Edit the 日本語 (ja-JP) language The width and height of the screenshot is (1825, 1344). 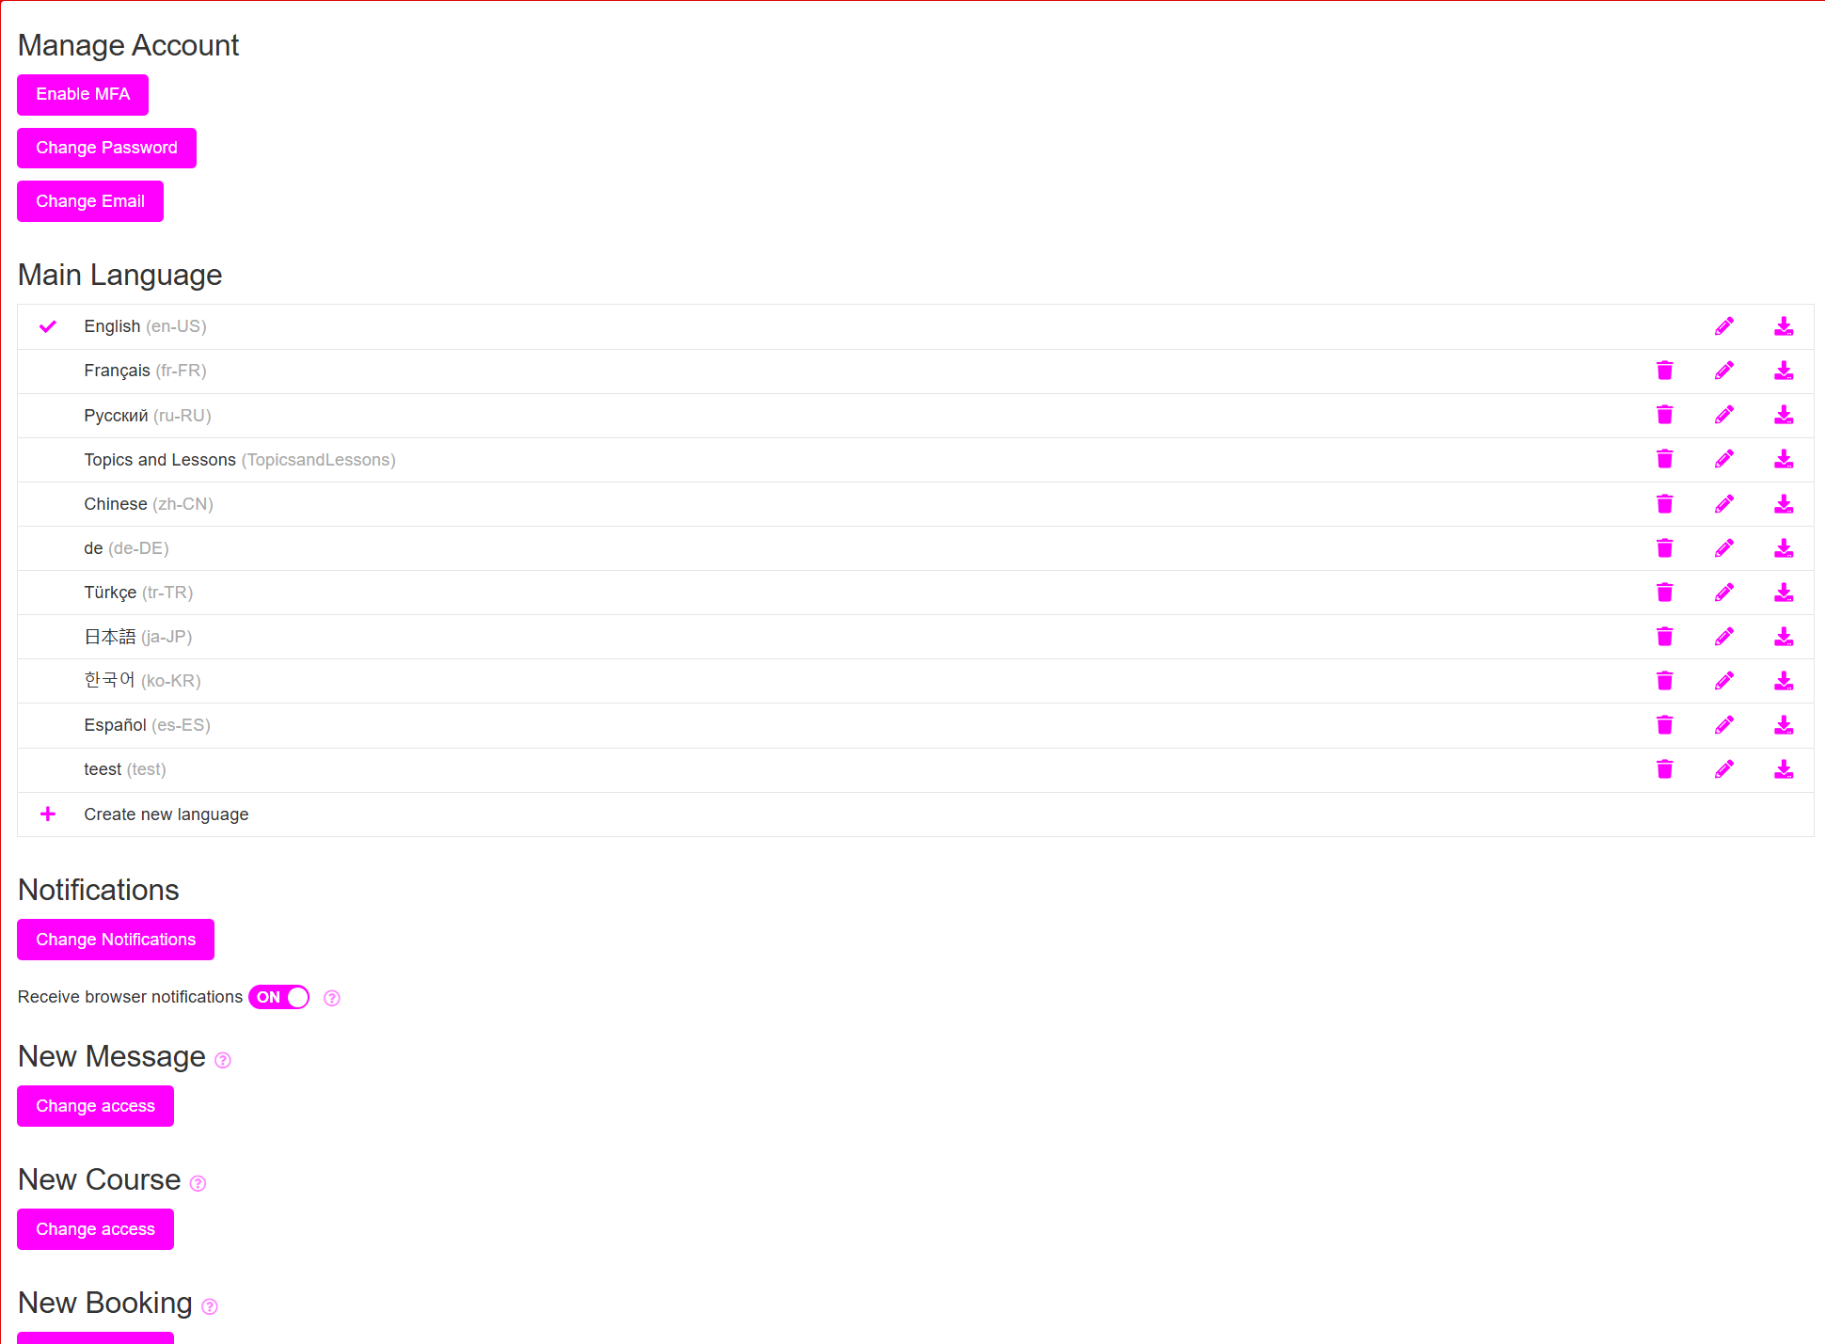[x=1723, y=637]
